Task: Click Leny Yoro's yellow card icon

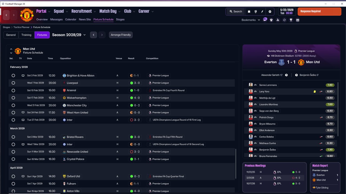Action: [x=315, y=92]
